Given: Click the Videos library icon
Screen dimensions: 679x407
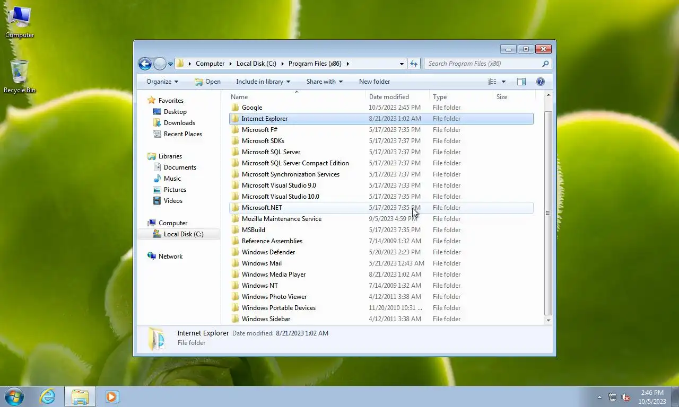Looking at the screenshot, I should click(x=157, y=201).
